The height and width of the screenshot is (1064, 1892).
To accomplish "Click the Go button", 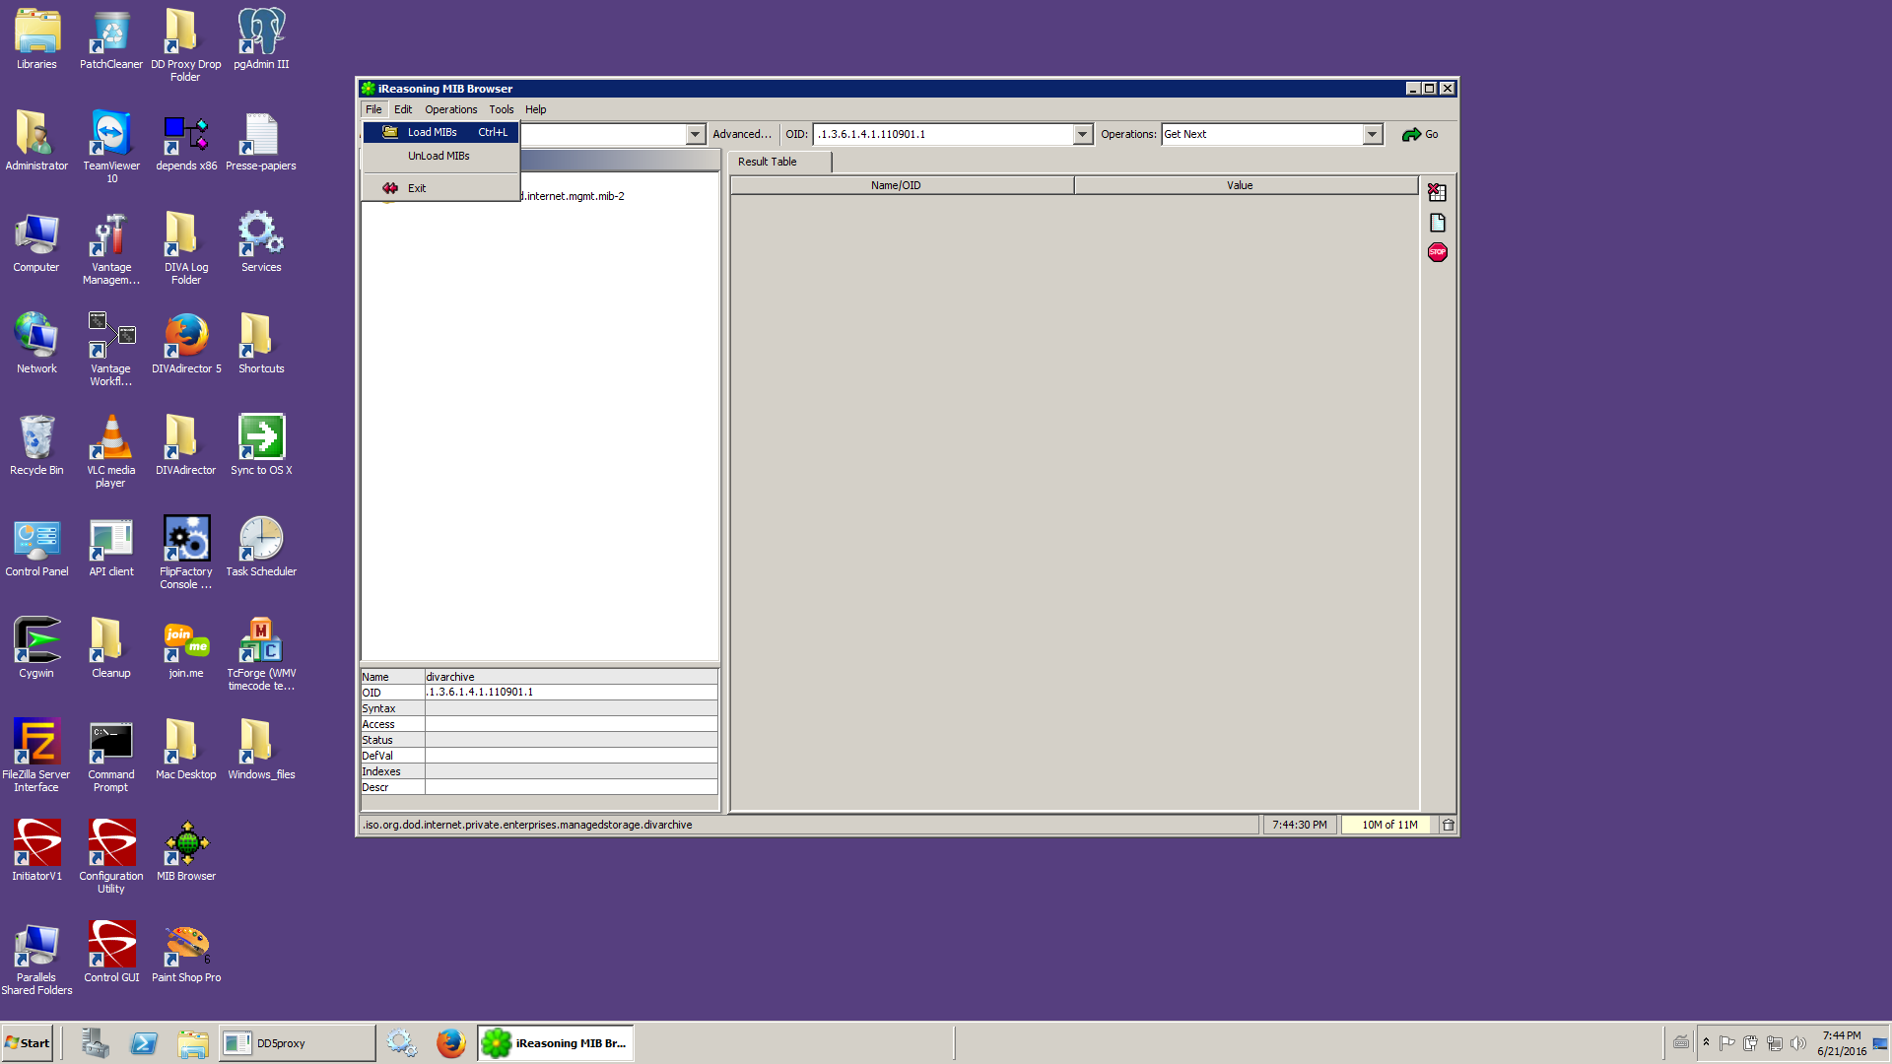I will (1420, 134).
